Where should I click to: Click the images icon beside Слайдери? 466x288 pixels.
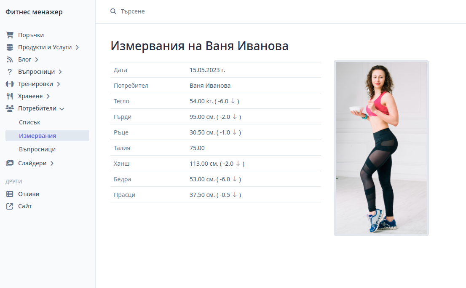tap(10, 163)
